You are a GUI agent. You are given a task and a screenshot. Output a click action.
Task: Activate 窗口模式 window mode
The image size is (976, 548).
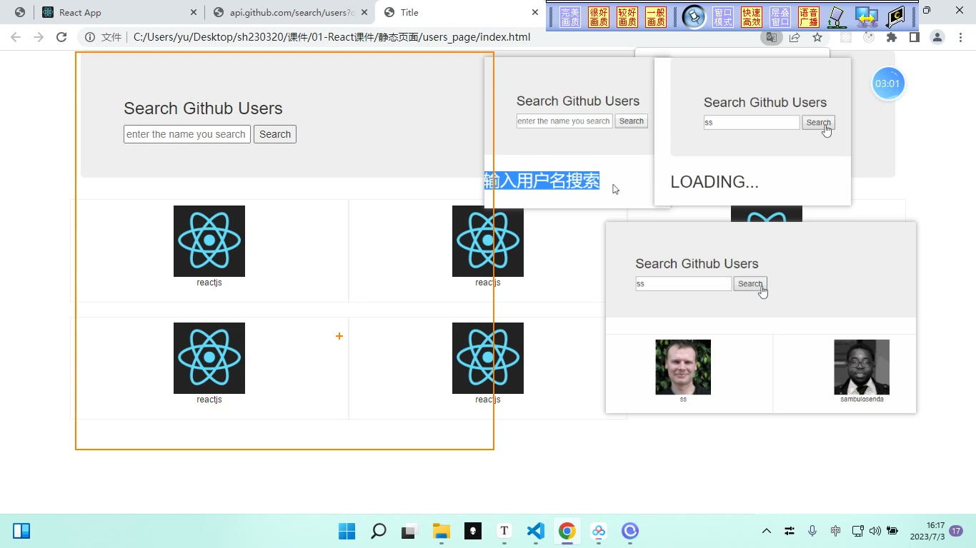[x=723, y=17]
